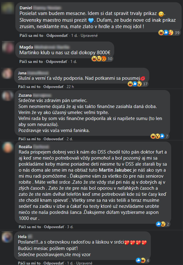Open Hela's profile picture
Viewport: 183px width, 265px height.
click(x=7, y=237)
